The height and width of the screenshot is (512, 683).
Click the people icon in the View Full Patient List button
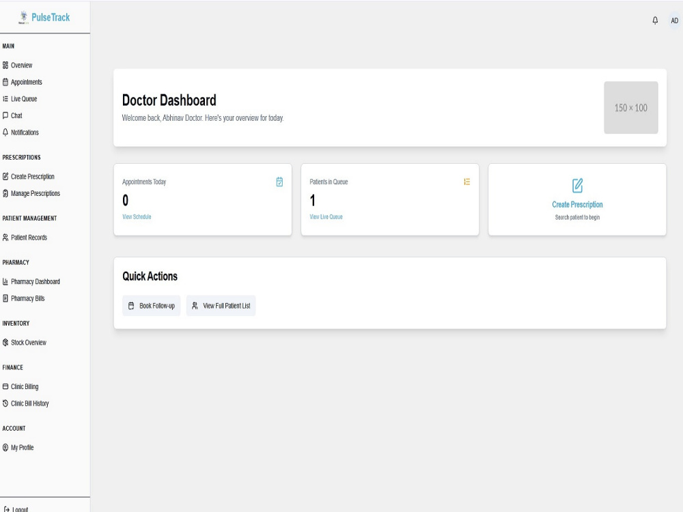195,306
